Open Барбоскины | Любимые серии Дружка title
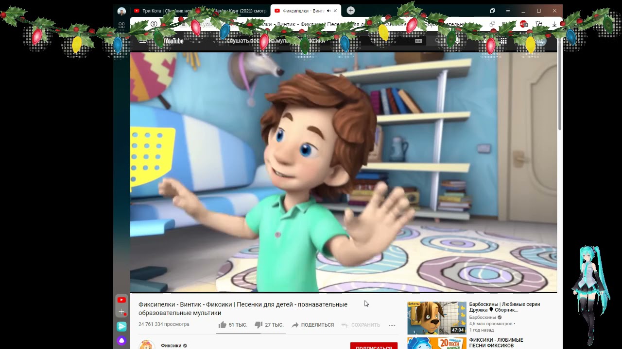622x349 pixels. pyautogui.click(x=504, y=307)
